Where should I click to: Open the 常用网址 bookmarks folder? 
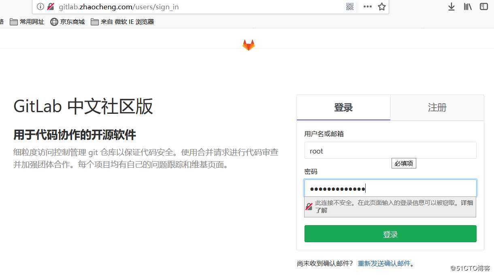coord(27,22)
